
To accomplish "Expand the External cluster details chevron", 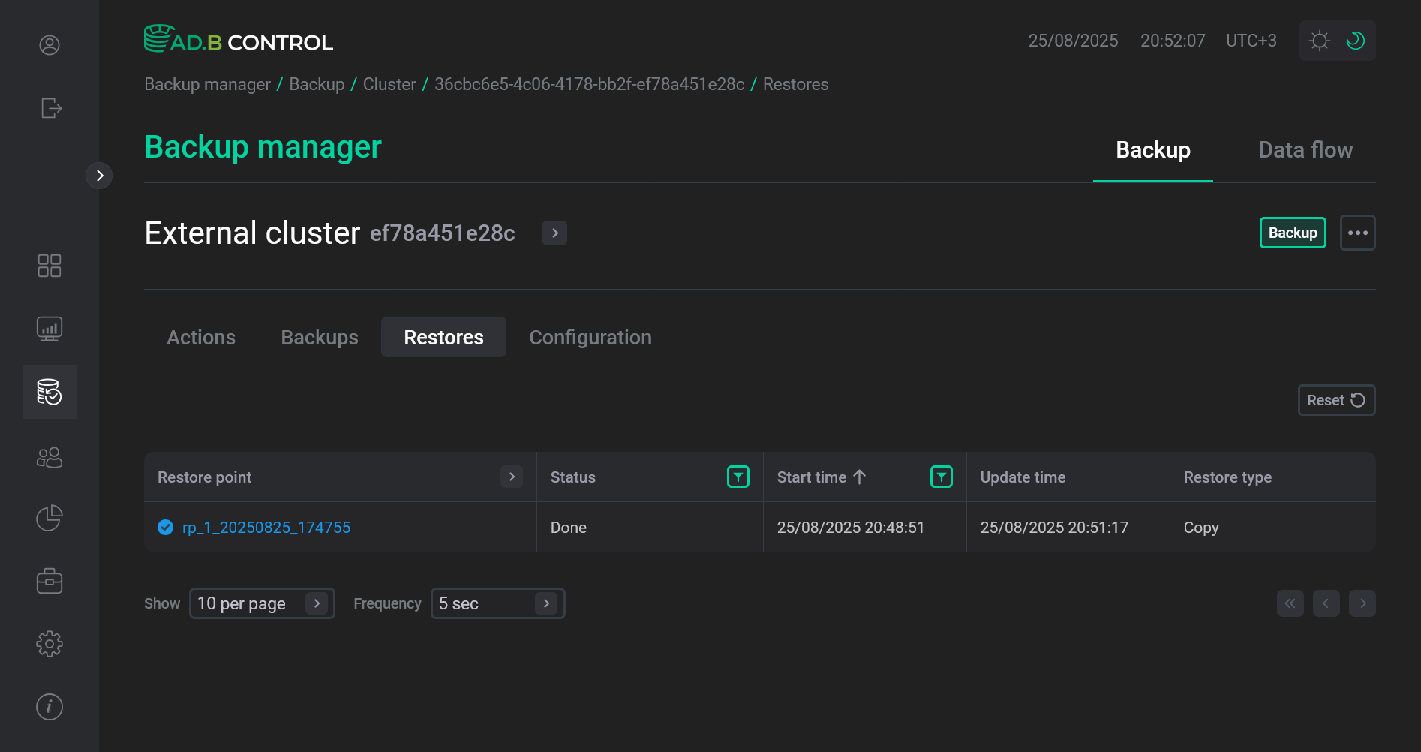I will 554,233.
